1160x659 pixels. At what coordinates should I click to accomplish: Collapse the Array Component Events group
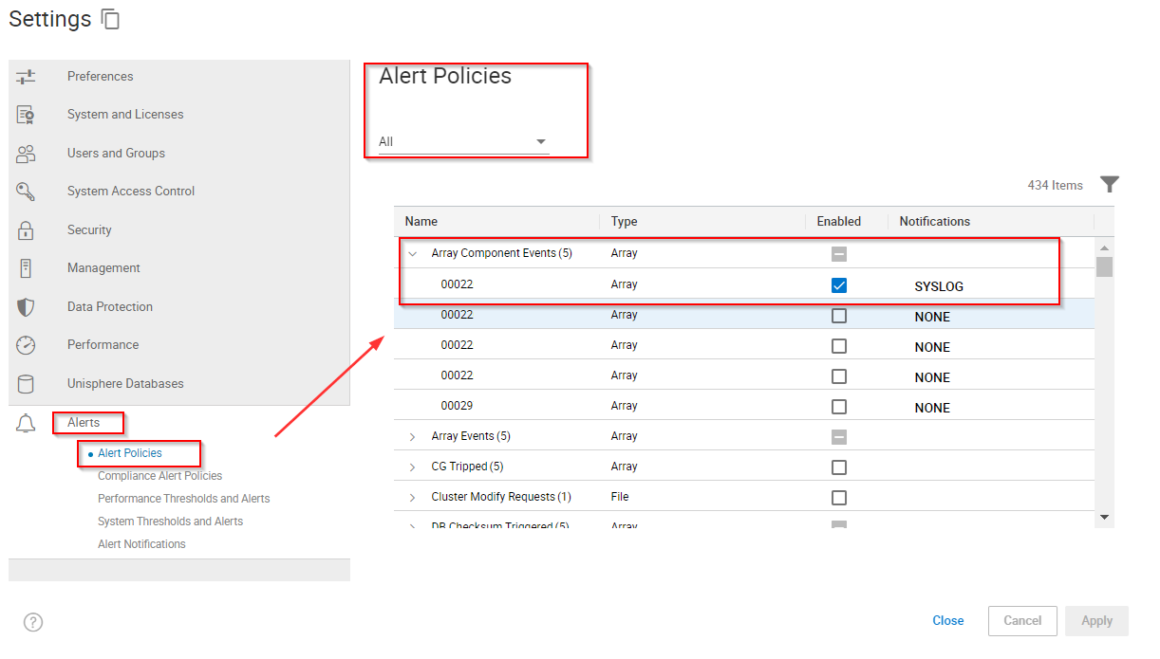[411, 253]
